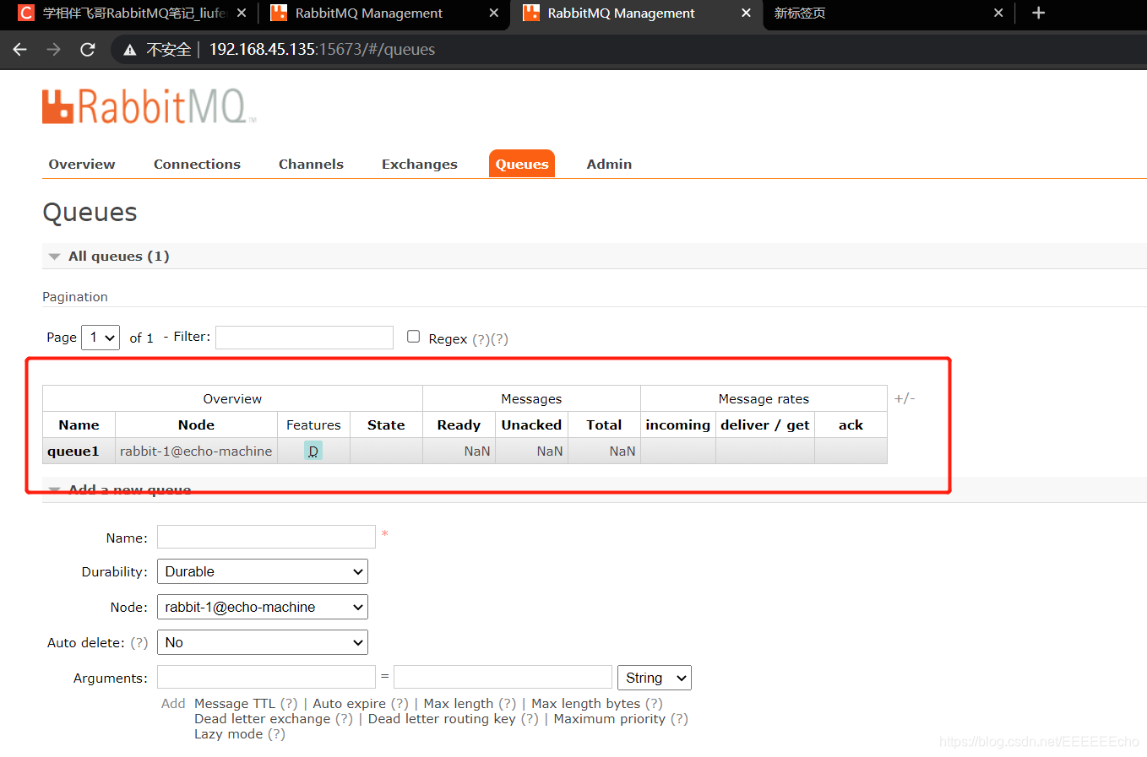The height and width of the screenshot is (757, 1147).
Task: Open the Overview navigation tab
Action: pyautogui.click(x=82, y=164)
